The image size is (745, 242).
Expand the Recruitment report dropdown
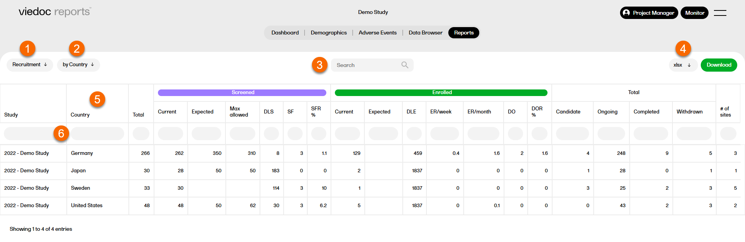click(x=29, y=65)
